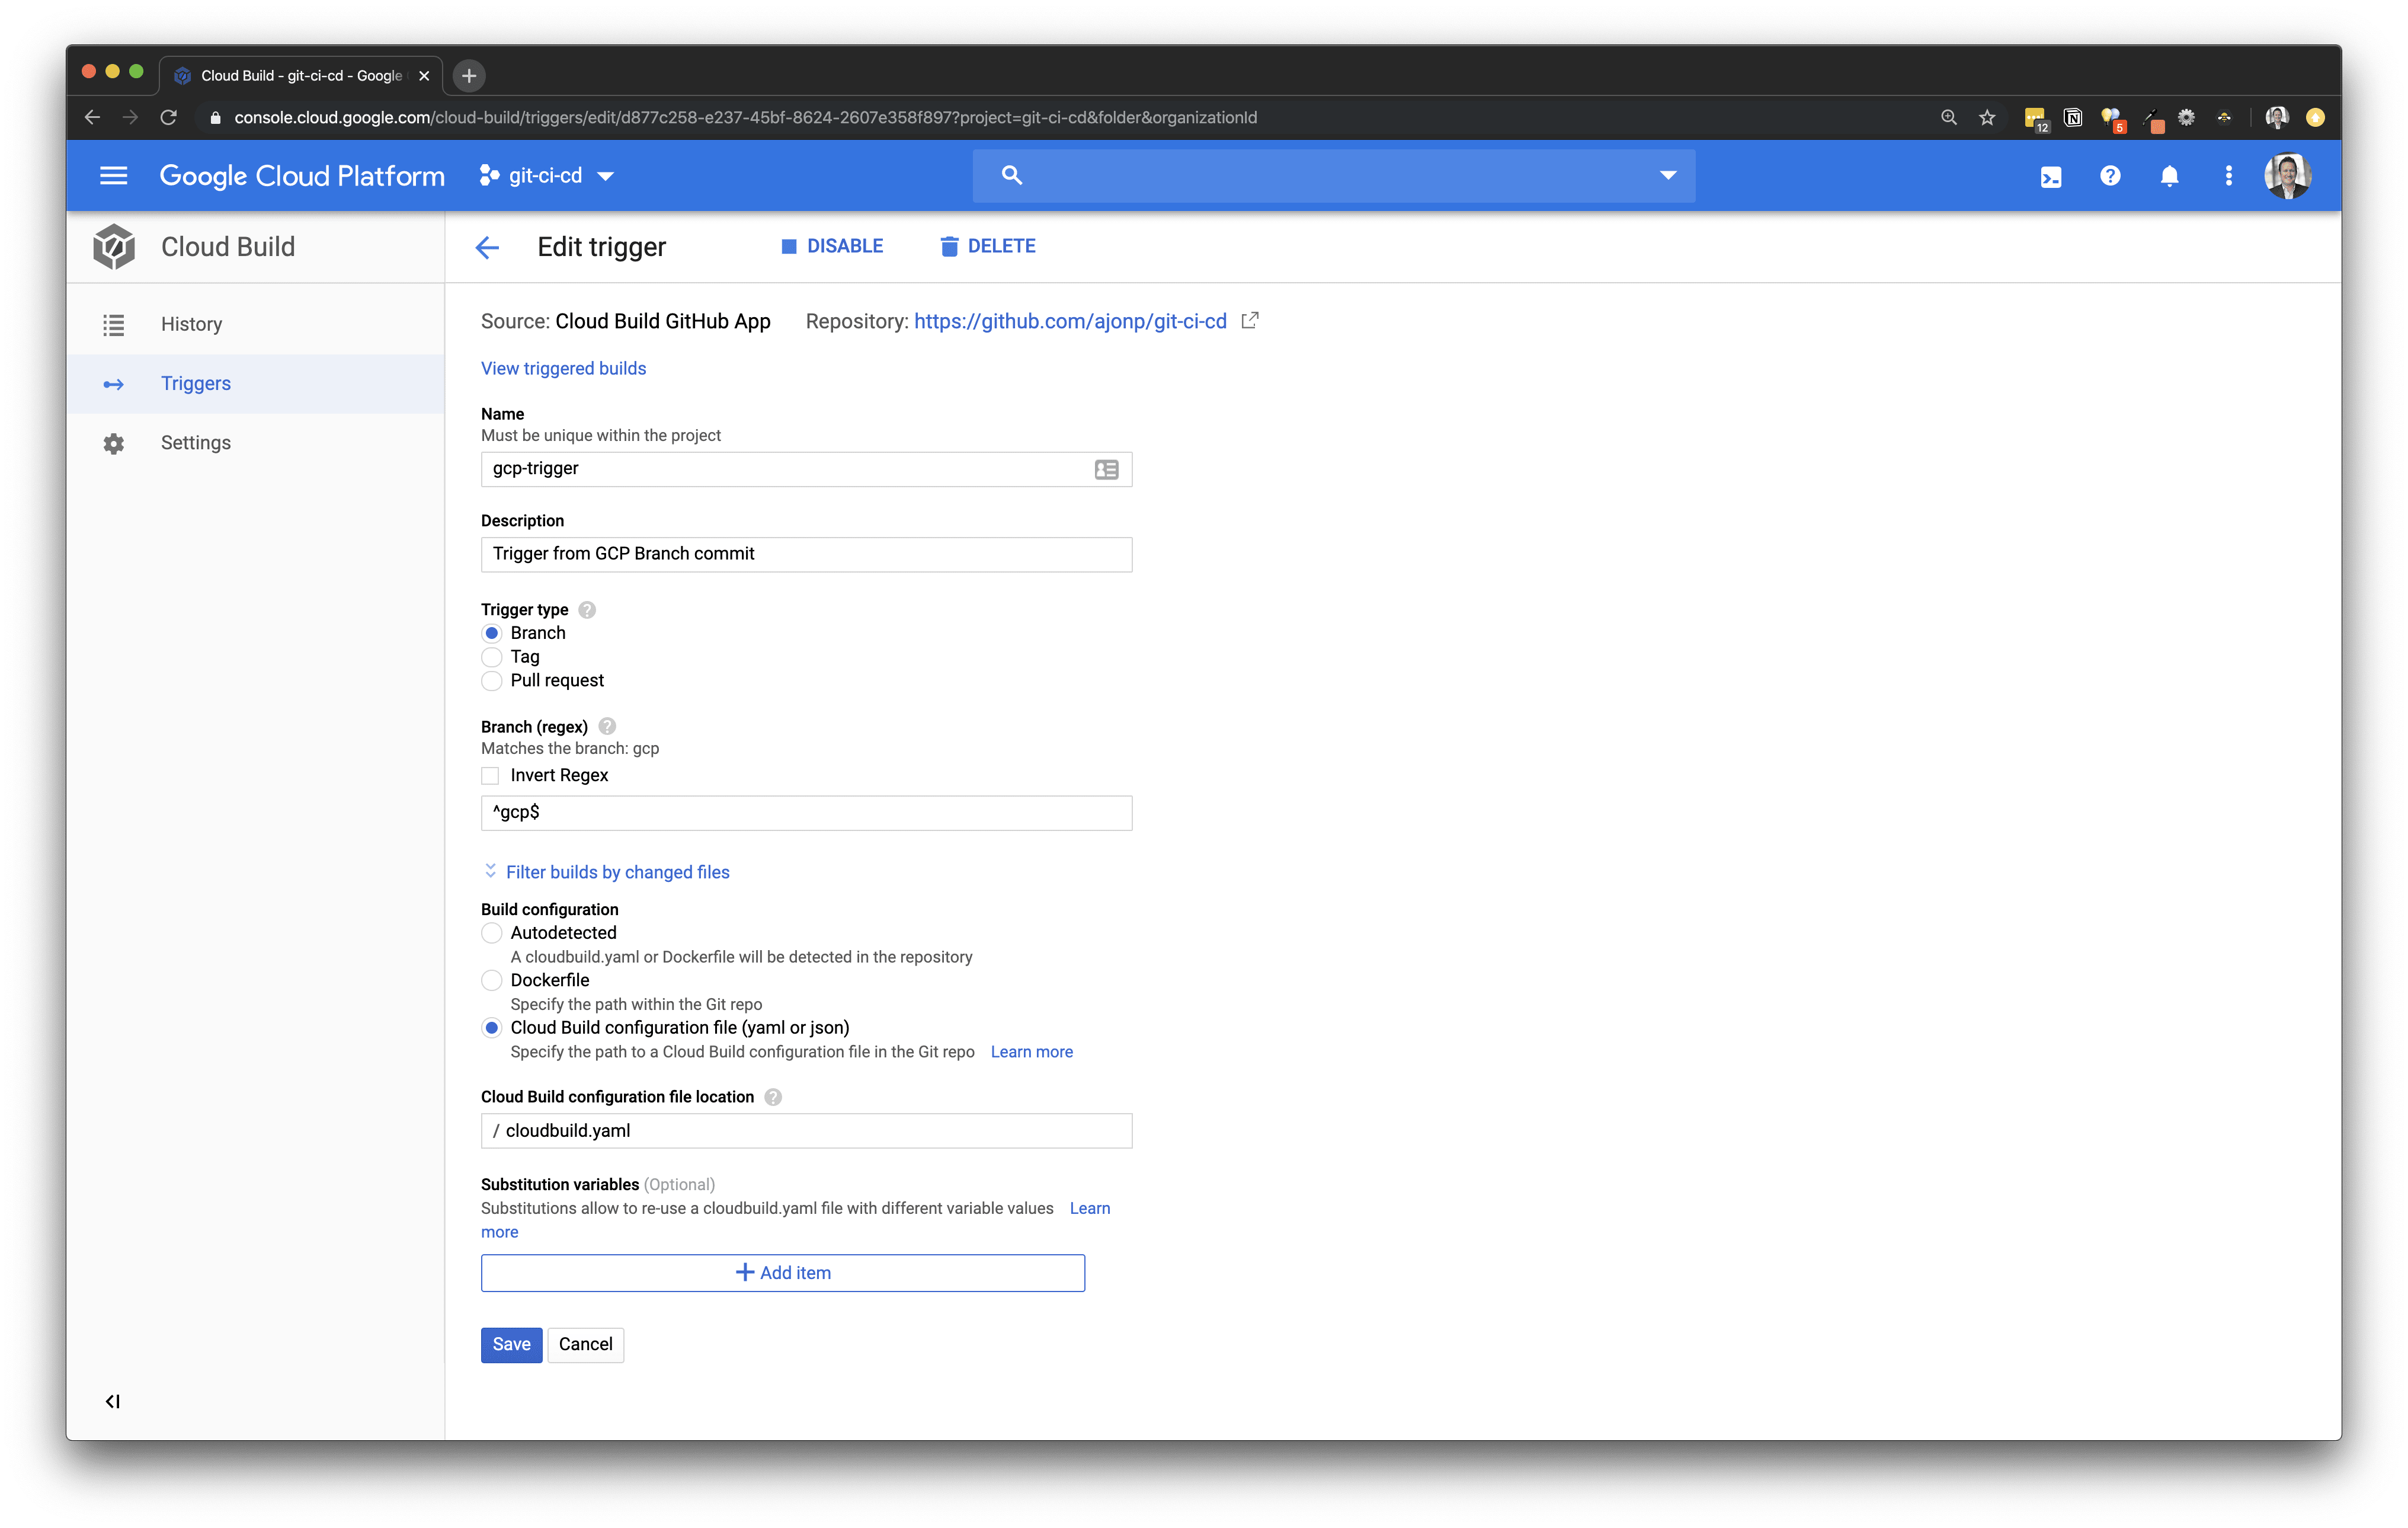Cancel editing the trigger
The width and height of the screenshot is (2408, 1528).
point(585,1345)
